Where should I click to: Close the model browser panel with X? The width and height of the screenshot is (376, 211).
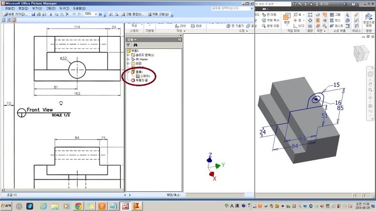click(x=180, y=36)
